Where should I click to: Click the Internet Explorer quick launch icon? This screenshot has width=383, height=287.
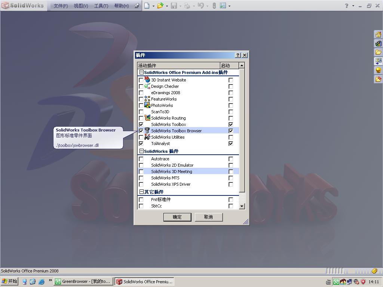coord(41,282)
